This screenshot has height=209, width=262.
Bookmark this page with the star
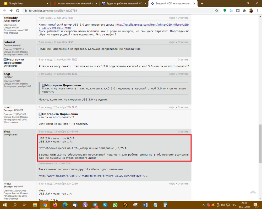coord(217,11)
